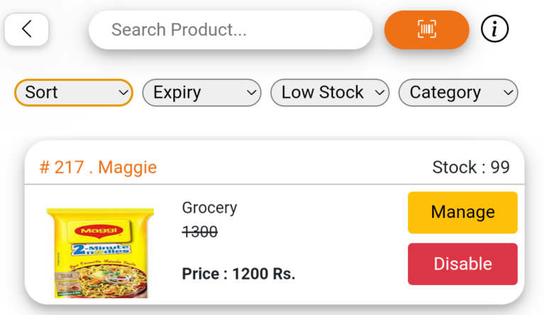This screenshot has width=545, height=315.
Task: Tap the orange barcode scanner button
Action: point(426,30)
